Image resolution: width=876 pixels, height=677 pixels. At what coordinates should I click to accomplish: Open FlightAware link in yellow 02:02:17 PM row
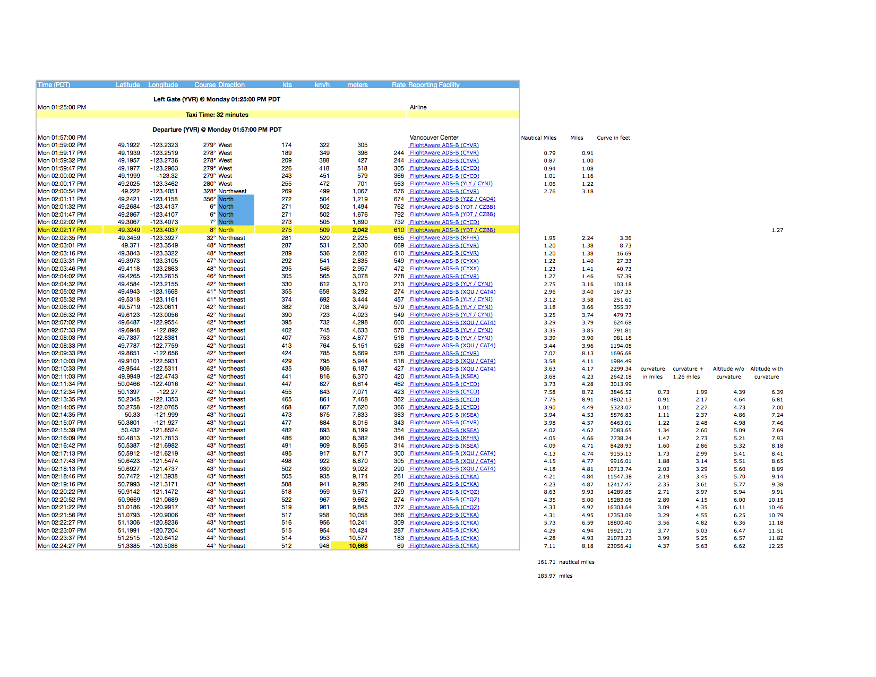point(452,230)
